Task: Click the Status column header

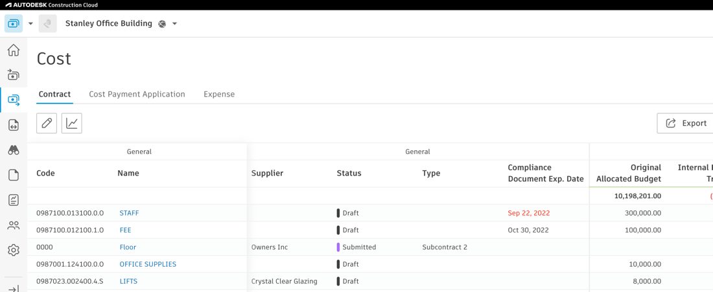Action: (349, 173)
